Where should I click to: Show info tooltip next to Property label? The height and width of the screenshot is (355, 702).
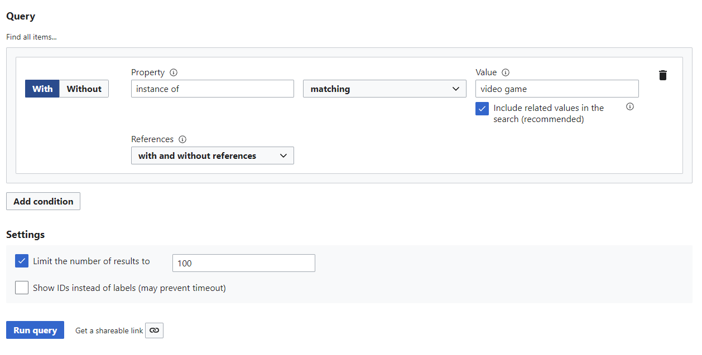(x=174, y=72)
